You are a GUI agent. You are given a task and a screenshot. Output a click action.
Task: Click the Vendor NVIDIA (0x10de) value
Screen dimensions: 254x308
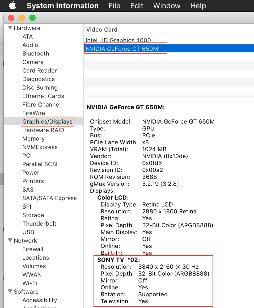coord(165,156)
